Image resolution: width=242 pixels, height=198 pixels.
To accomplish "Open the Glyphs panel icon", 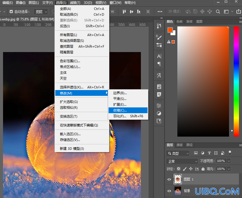I will tap(159, 75).
